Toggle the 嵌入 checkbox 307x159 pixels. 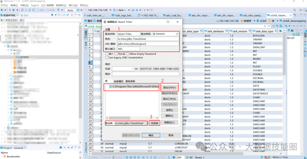click(x=107, y=54)
